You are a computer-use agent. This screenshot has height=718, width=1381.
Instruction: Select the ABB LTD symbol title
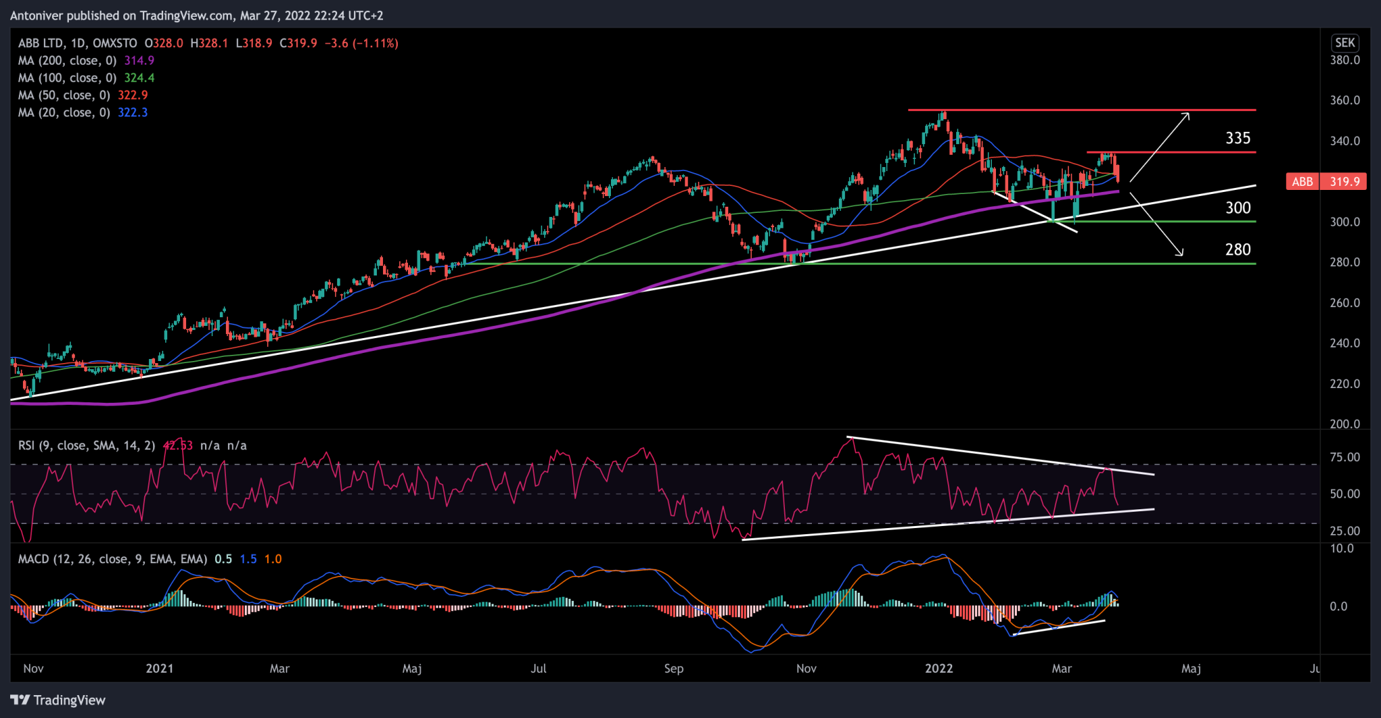pos(78,43)
